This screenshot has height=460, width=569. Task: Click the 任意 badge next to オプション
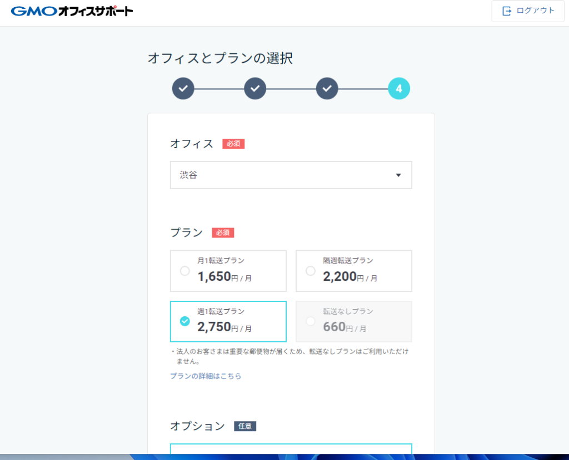click(245, 426)
